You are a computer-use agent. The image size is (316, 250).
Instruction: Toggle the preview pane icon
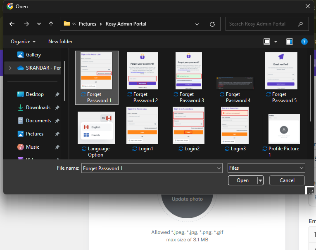(289, 42)
